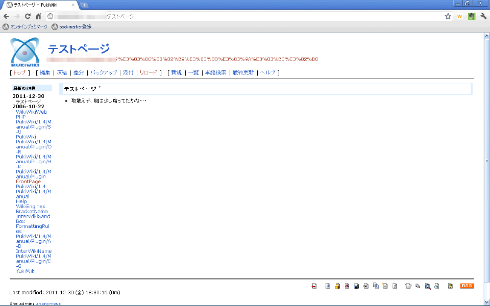The width and height of the screenshot is (490, 306).
Task: Click the large テストページ page title link
Action: 79,49
